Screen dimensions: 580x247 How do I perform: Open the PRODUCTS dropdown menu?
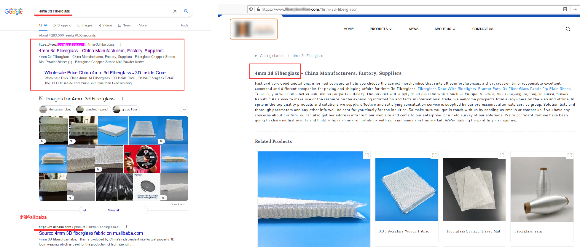click(380, 29)
